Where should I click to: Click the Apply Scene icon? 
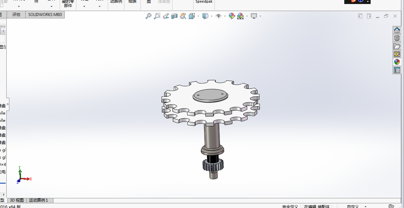pyautogui.click(x=241, y=16)
